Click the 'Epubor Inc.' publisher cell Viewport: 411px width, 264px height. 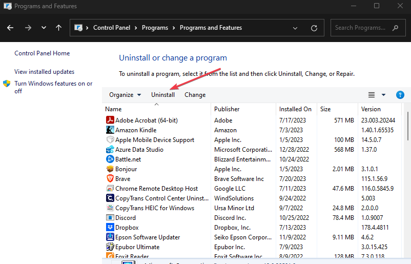pyautogui.click(x=230, y=247)
